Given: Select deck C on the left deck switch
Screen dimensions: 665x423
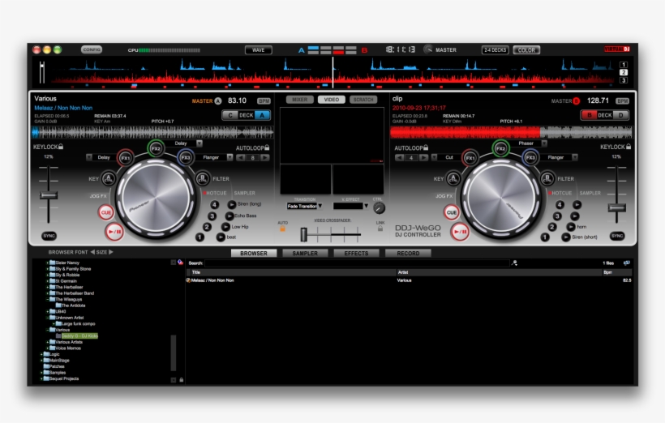Looking at the screenshot, I should tap(230, 115).
